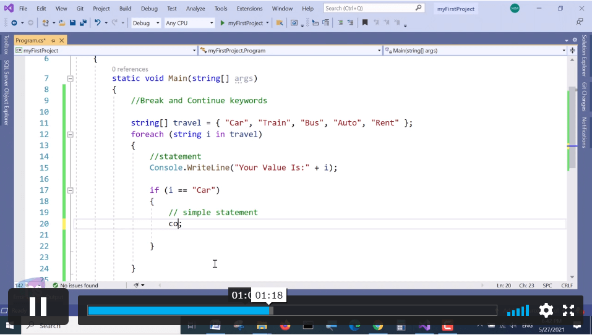This screenshot has width=592, height=335.
Task: Open the Toolbox side tab
Action: (6, 45)
